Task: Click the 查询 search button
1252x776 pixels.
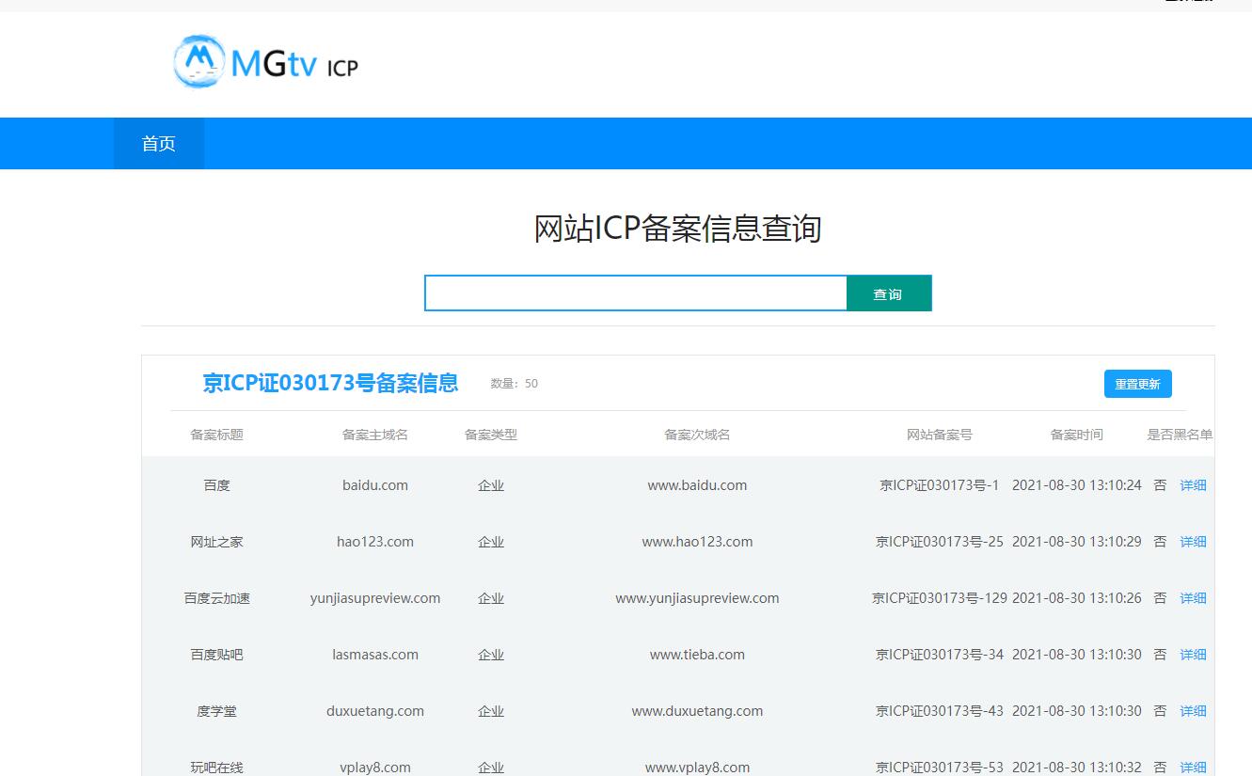Action: (889, 293)
